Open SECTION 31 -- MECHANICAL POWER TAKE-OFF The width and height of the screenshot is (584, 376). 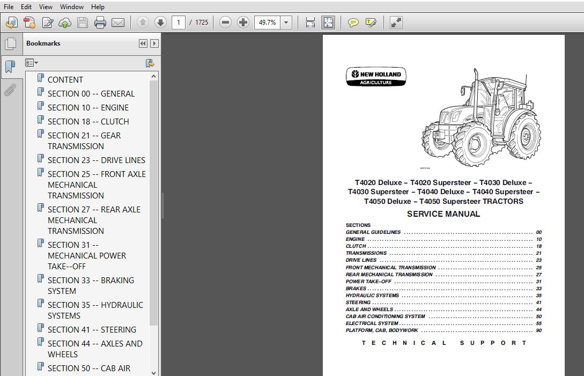[87, 256]
